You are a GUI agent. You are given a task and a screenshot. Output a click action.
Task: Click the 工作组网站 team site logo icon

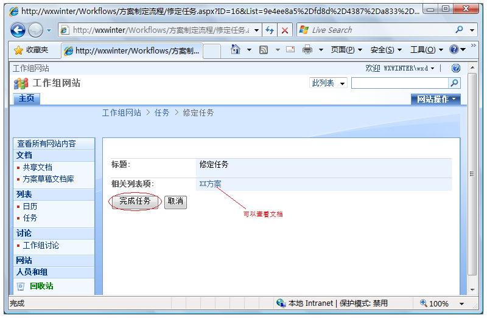pos(21,83)
